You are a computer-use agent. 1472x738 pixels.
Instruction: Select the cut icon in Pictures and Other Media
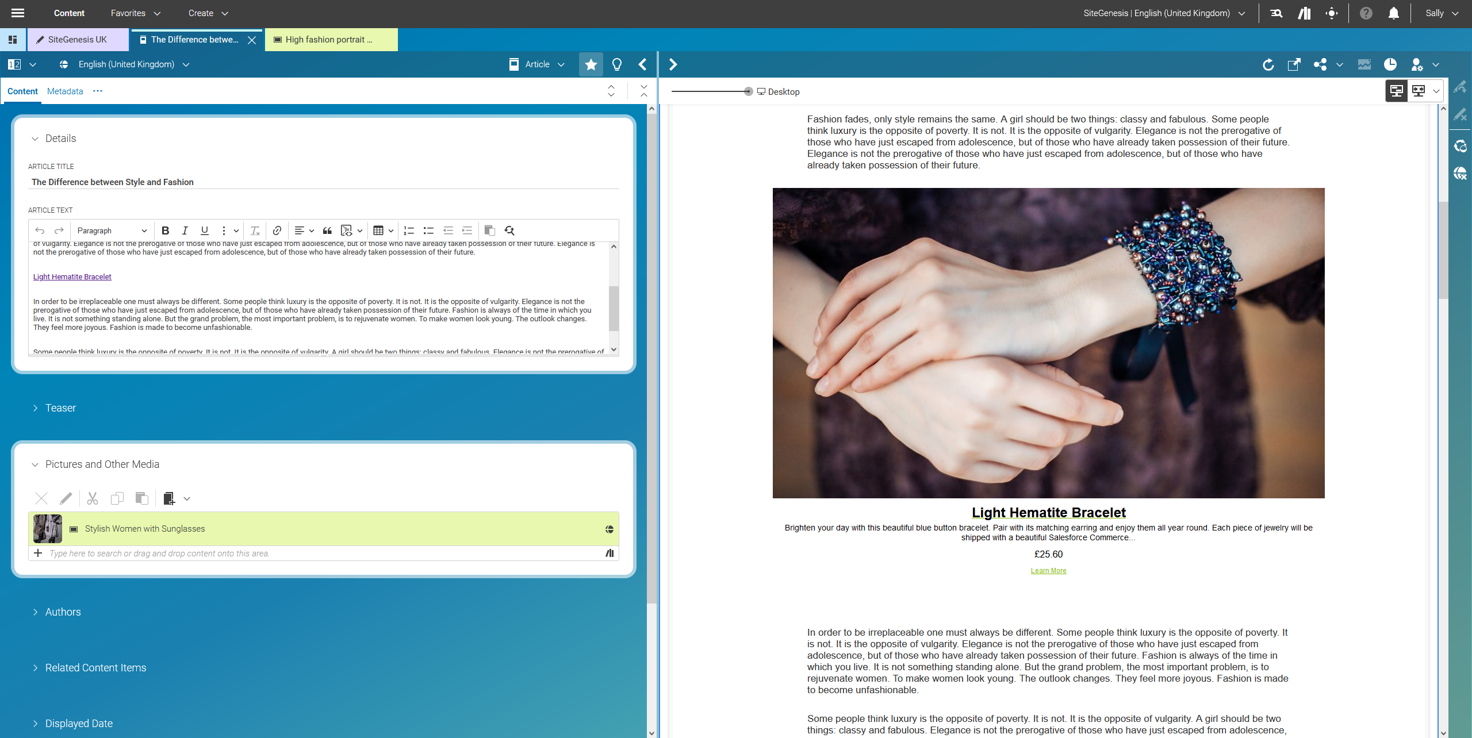pos(92,498)
